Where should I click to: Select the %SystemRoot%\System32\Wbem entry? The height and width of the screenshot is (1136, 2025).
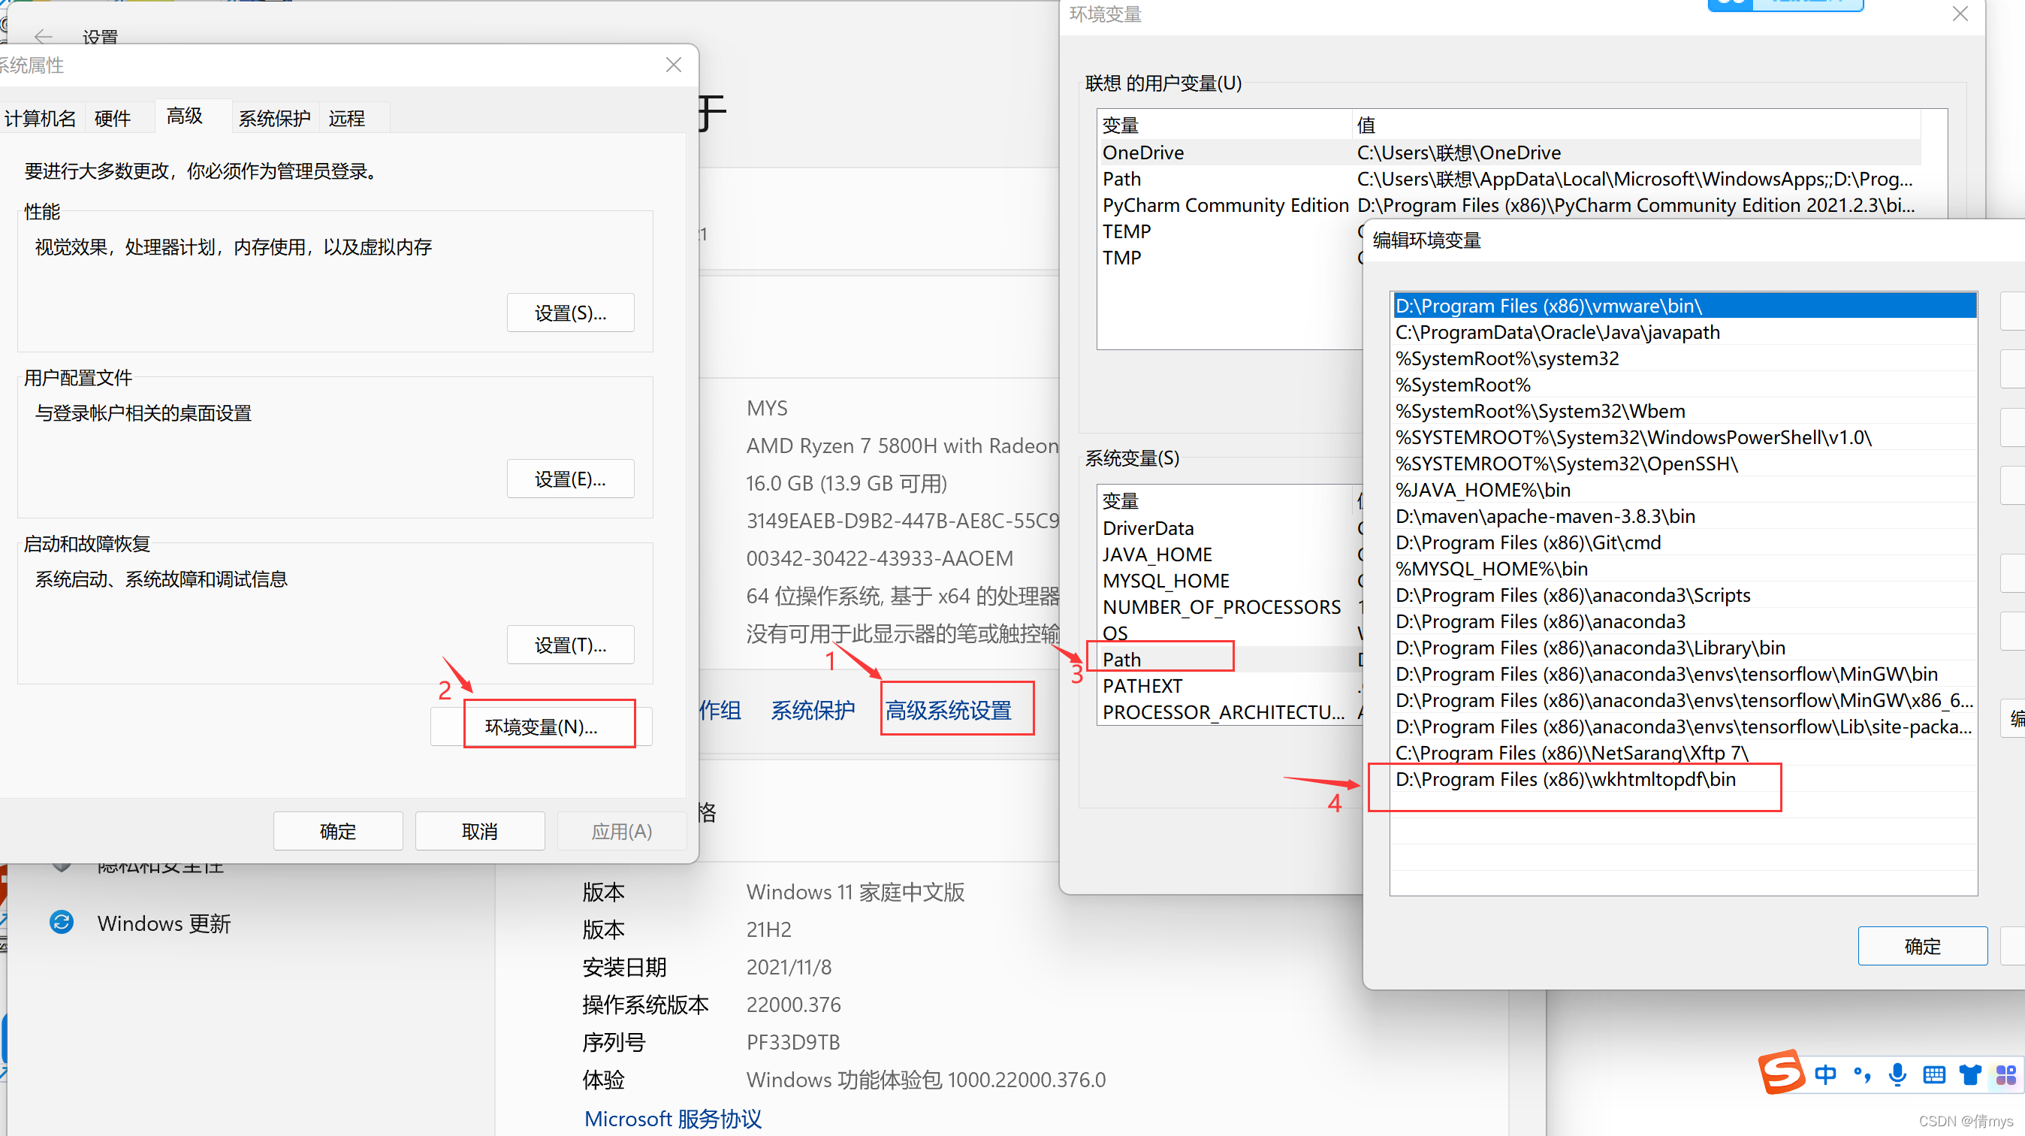click(1684, 411)
